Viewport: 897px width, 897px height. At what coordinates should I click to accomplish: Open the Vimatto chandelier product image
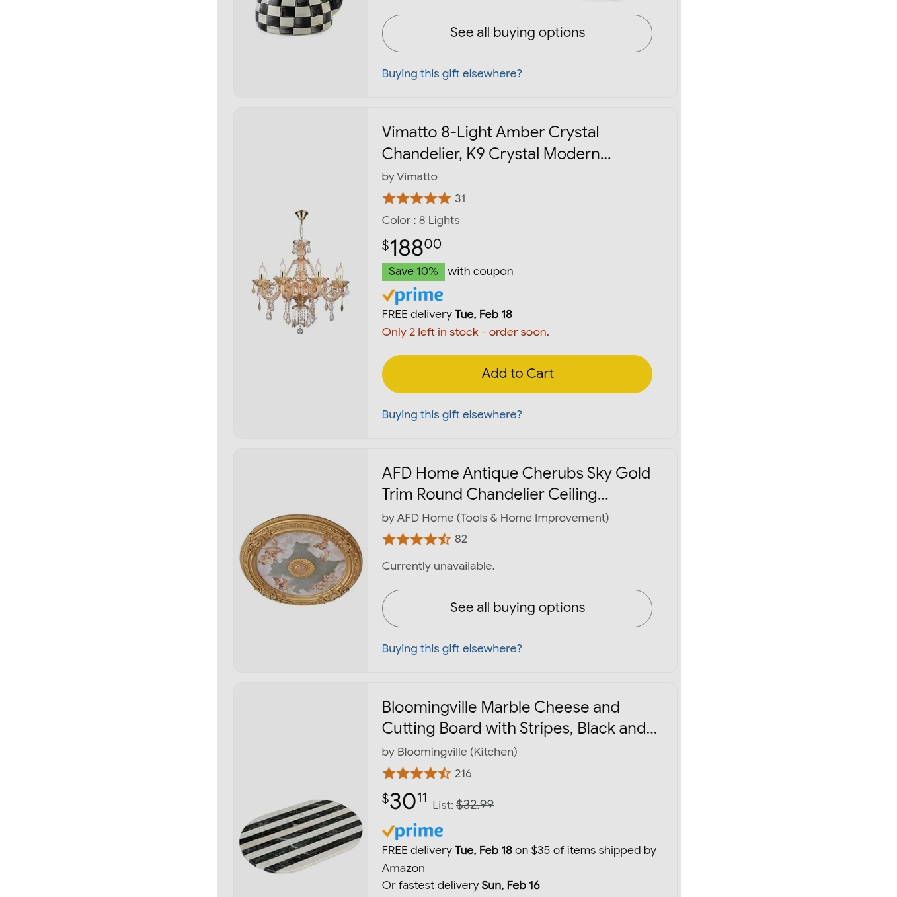click(x=301, y=272)
